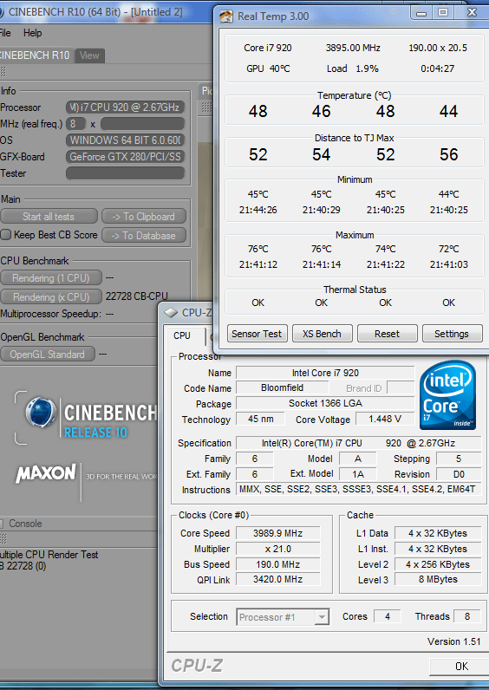This screenshot has height=690, width=489.
Task: Click the Core Speed value 3989.9 MHz
Action: pyautogui.click(x=277, y=533)
